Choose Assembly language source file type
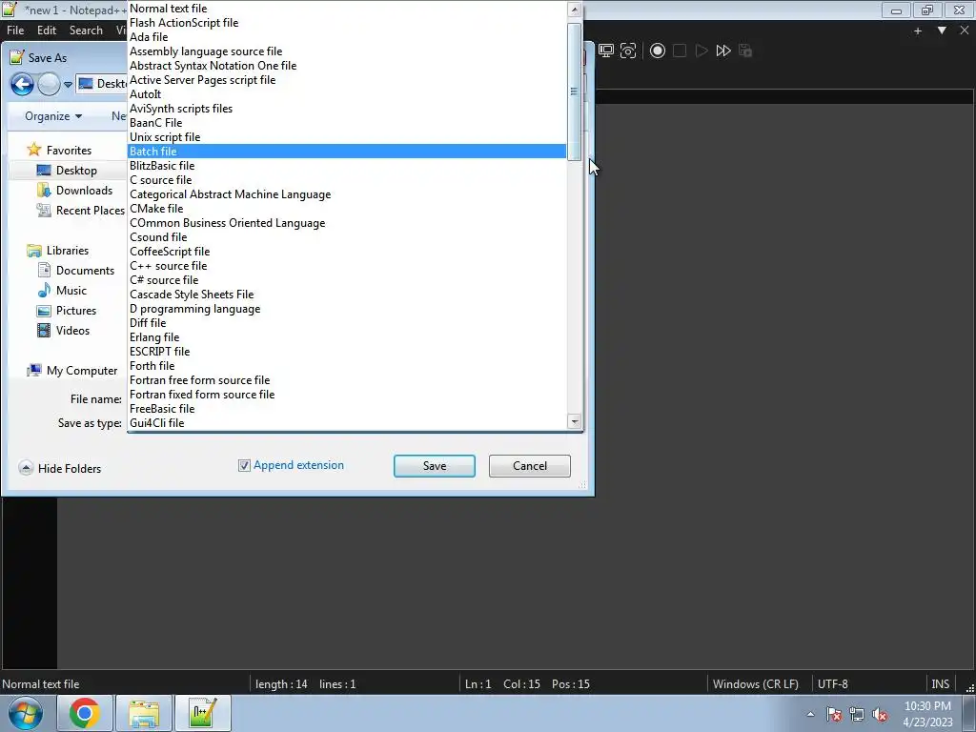Screen dimensions: 976x732 347,51
